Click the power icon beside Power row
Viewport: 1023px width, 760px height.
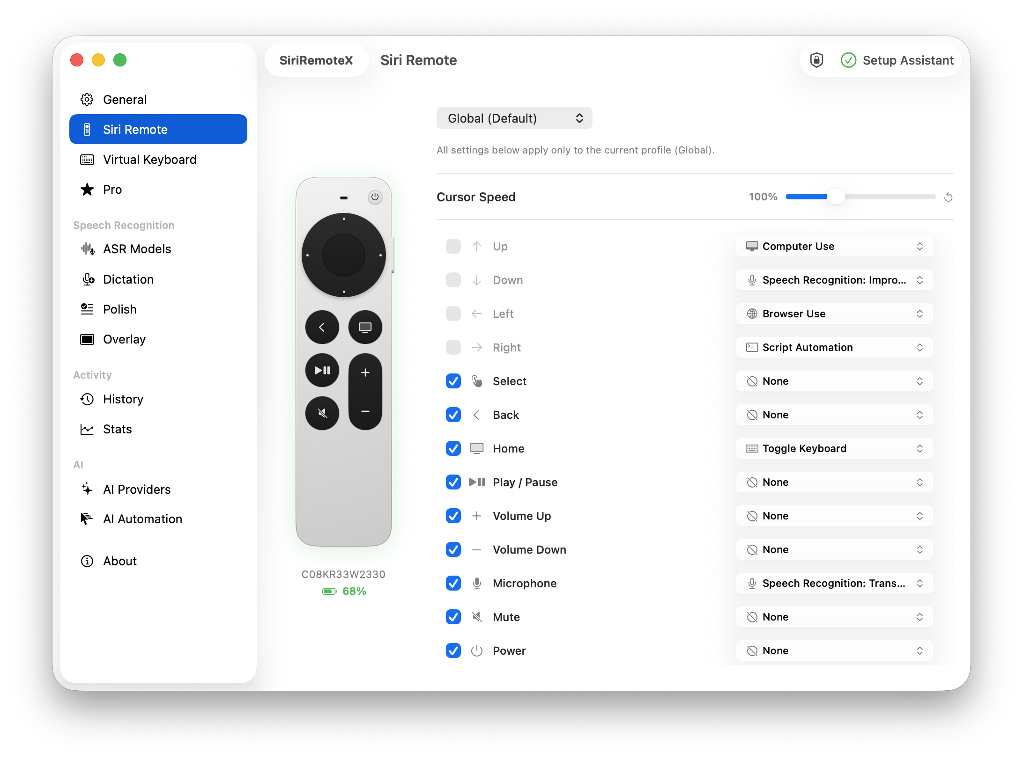point(477,651)
